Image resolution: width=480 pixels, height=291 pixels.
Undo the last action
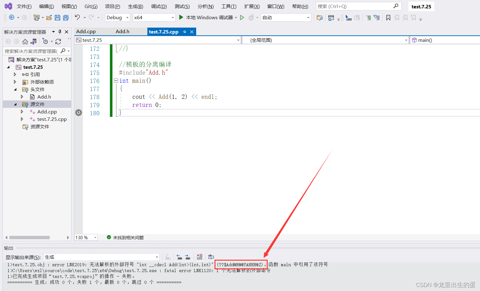(77, 17)
